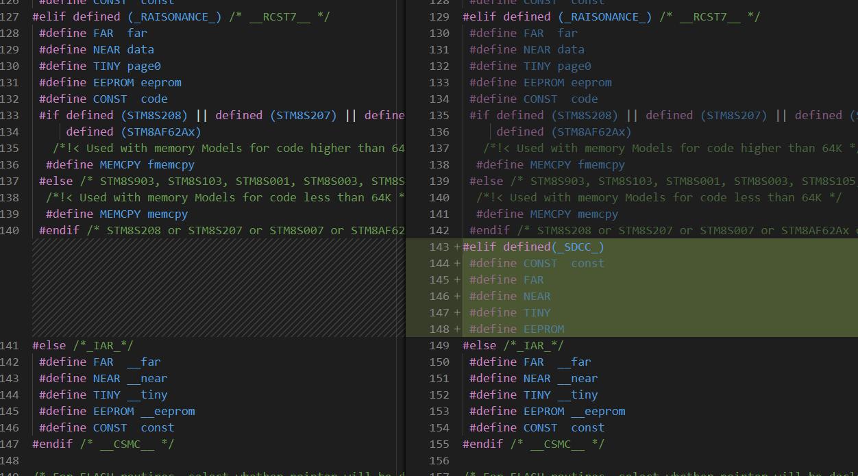This screenshot has height=476, width=858.
Task: Click line 129 '#define NEAR data'
Action: [x=97, y=49]
